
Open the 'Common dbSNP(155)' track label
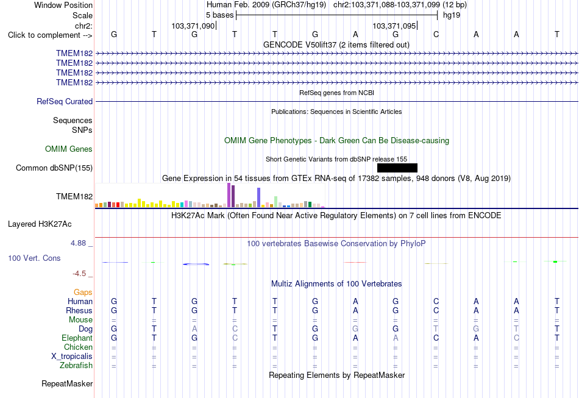[54, 168]
